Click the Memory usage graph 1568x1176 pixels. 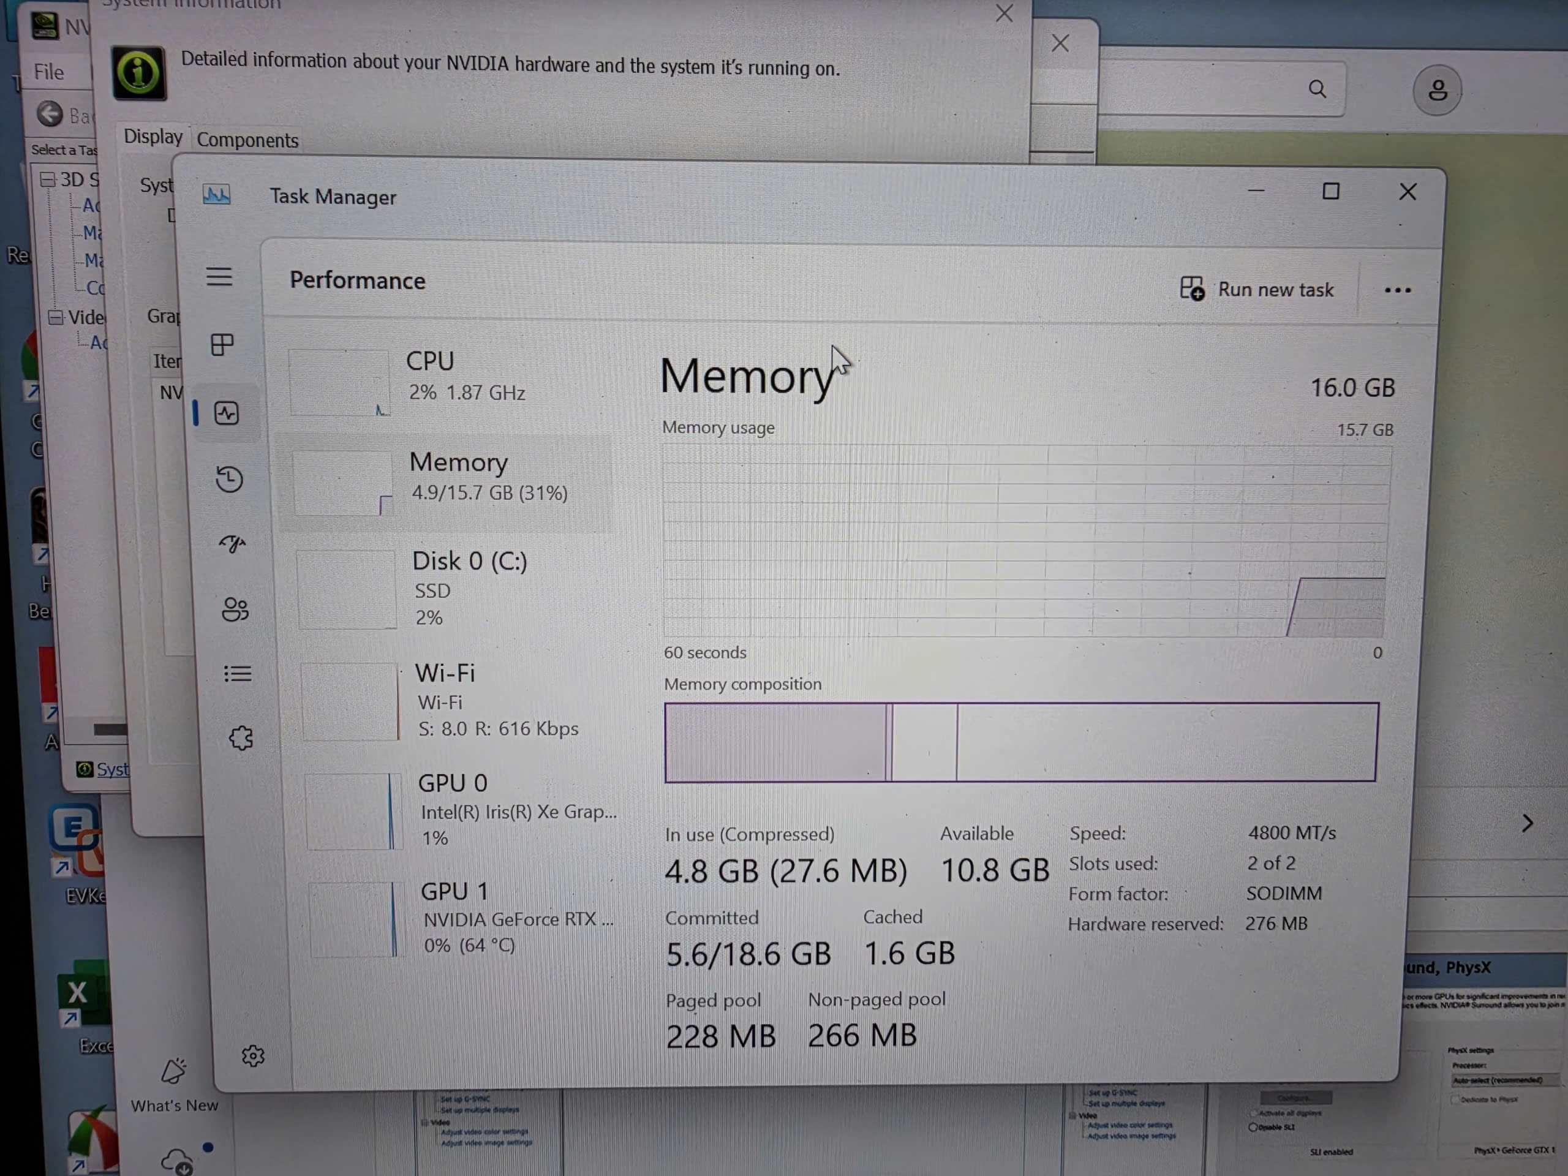pos(1026,540)
